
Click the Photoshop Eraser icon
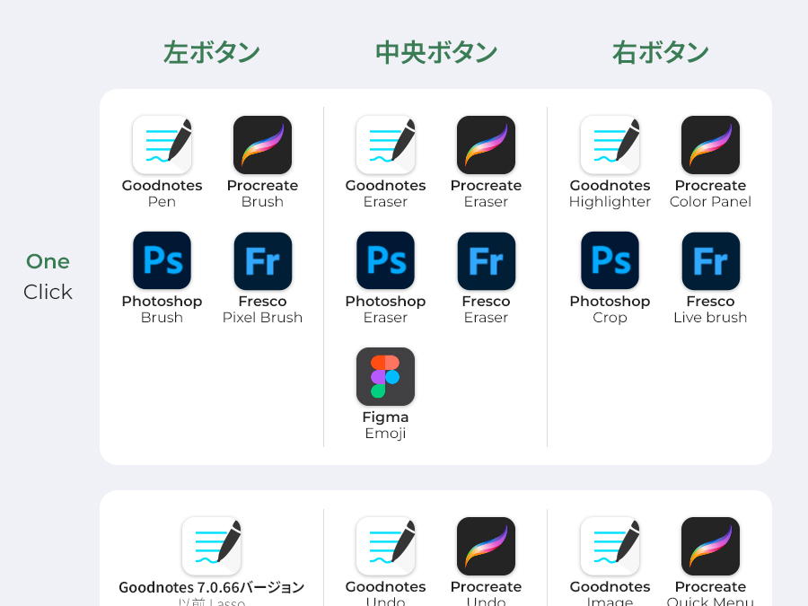(385, 260)
